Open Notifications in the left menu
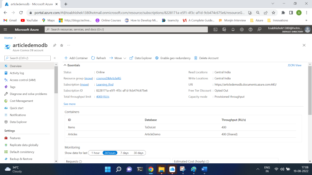Screen dimensions: 312x175 coord(27,115)
